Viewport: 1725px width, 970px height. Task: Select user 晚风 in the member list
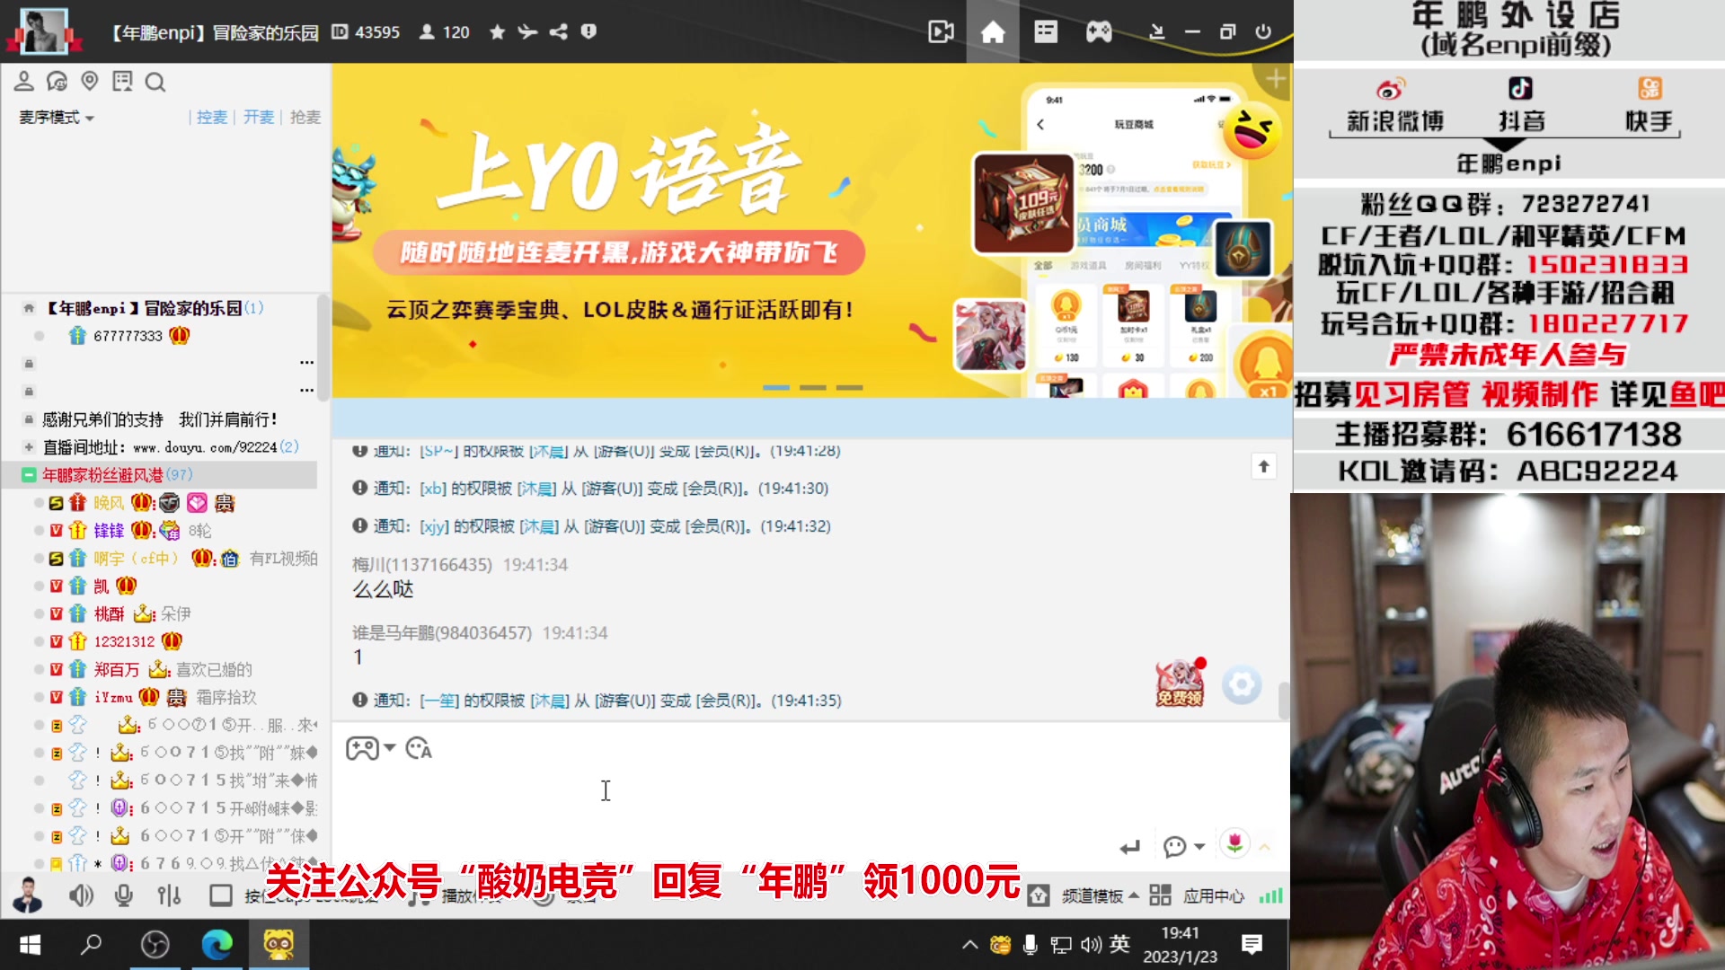tap(109, 503)
